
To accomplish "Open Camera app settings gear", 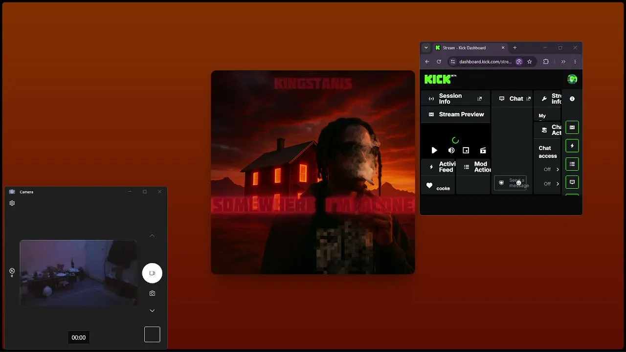I will pyautogui.click(x=12, y=203).
